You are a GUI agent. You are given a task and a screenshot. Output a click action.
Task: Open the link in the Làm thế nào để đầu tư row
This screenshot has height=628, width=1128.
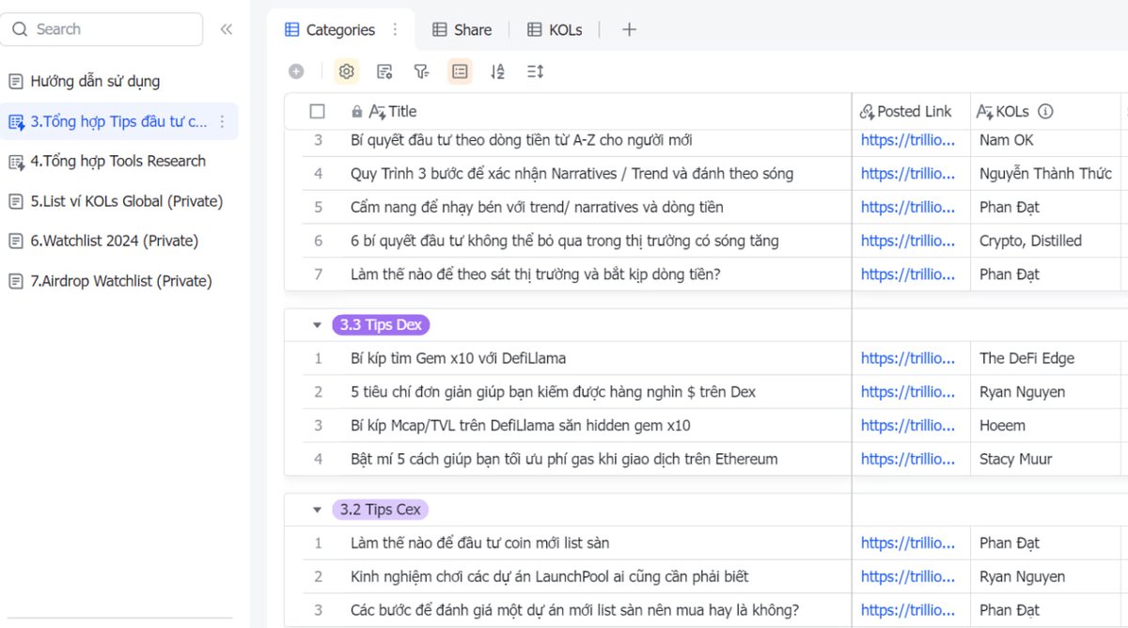908,542
